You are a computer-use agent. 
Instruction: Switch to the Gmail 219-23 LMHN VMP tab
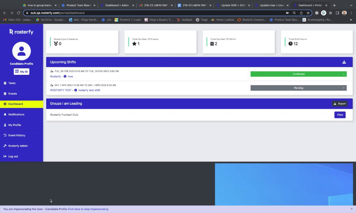156,5
